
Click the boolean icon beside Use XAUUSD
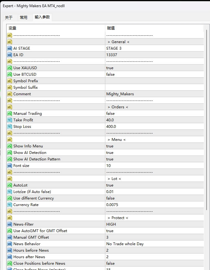click(9, 68)
